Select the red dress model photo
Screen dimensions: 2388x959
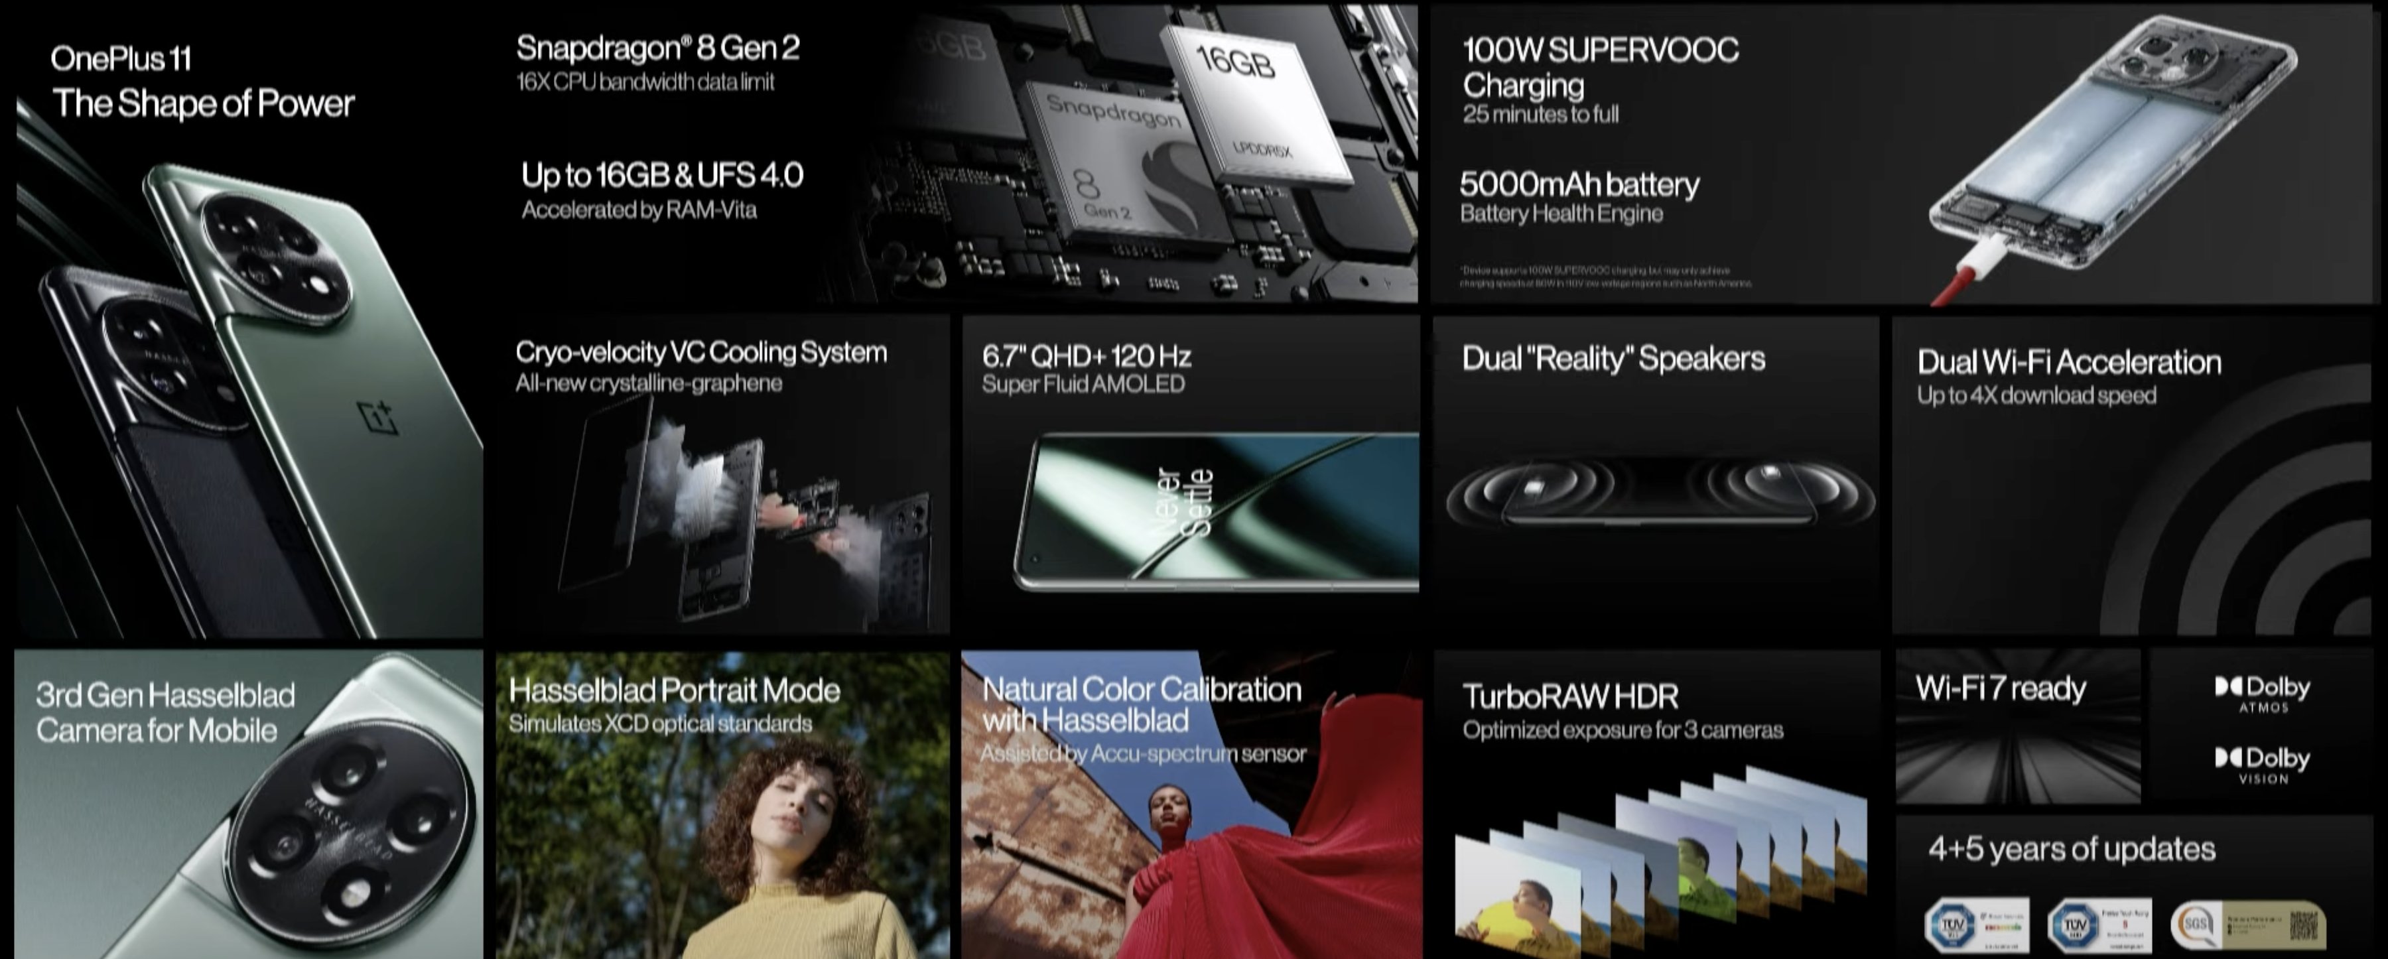pos(1191,806)
